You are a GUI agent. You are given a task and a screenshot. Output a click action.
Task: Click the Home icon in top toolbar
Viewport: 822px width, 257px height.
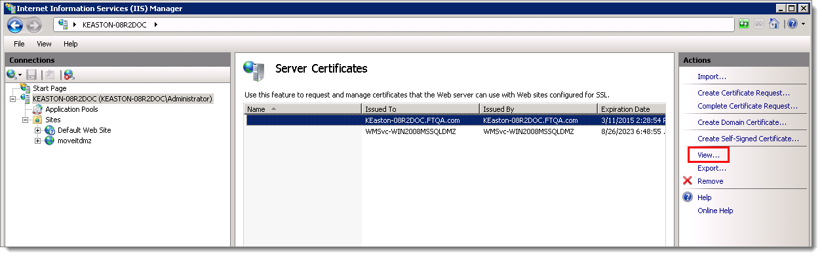(x=774, y=24)
